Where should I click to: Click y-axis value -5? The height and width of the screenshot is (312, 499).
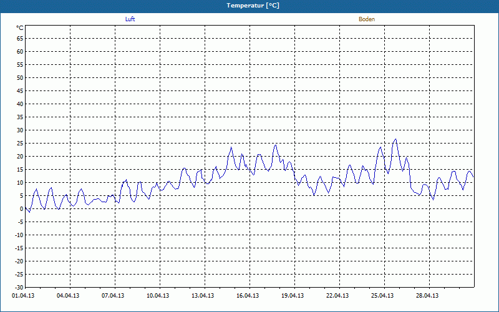pos(20,222)
